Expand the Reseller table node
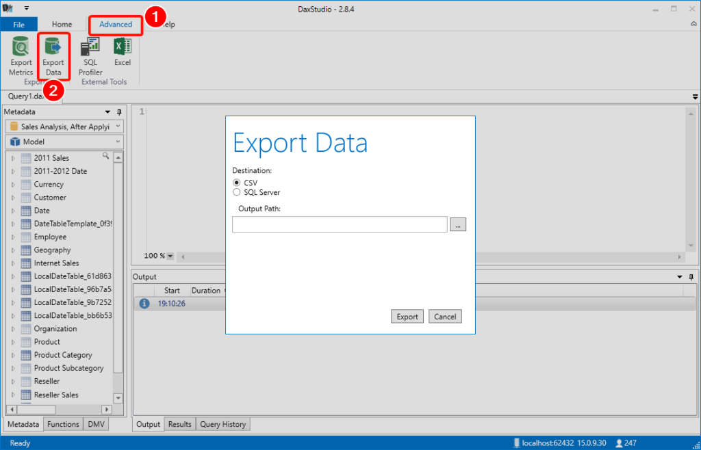The image size is (701, 450). pos(13,381)
